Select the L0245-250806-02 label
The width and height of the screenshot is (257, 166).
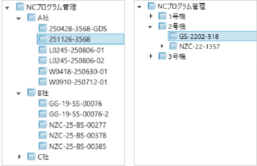click(77, 61)
